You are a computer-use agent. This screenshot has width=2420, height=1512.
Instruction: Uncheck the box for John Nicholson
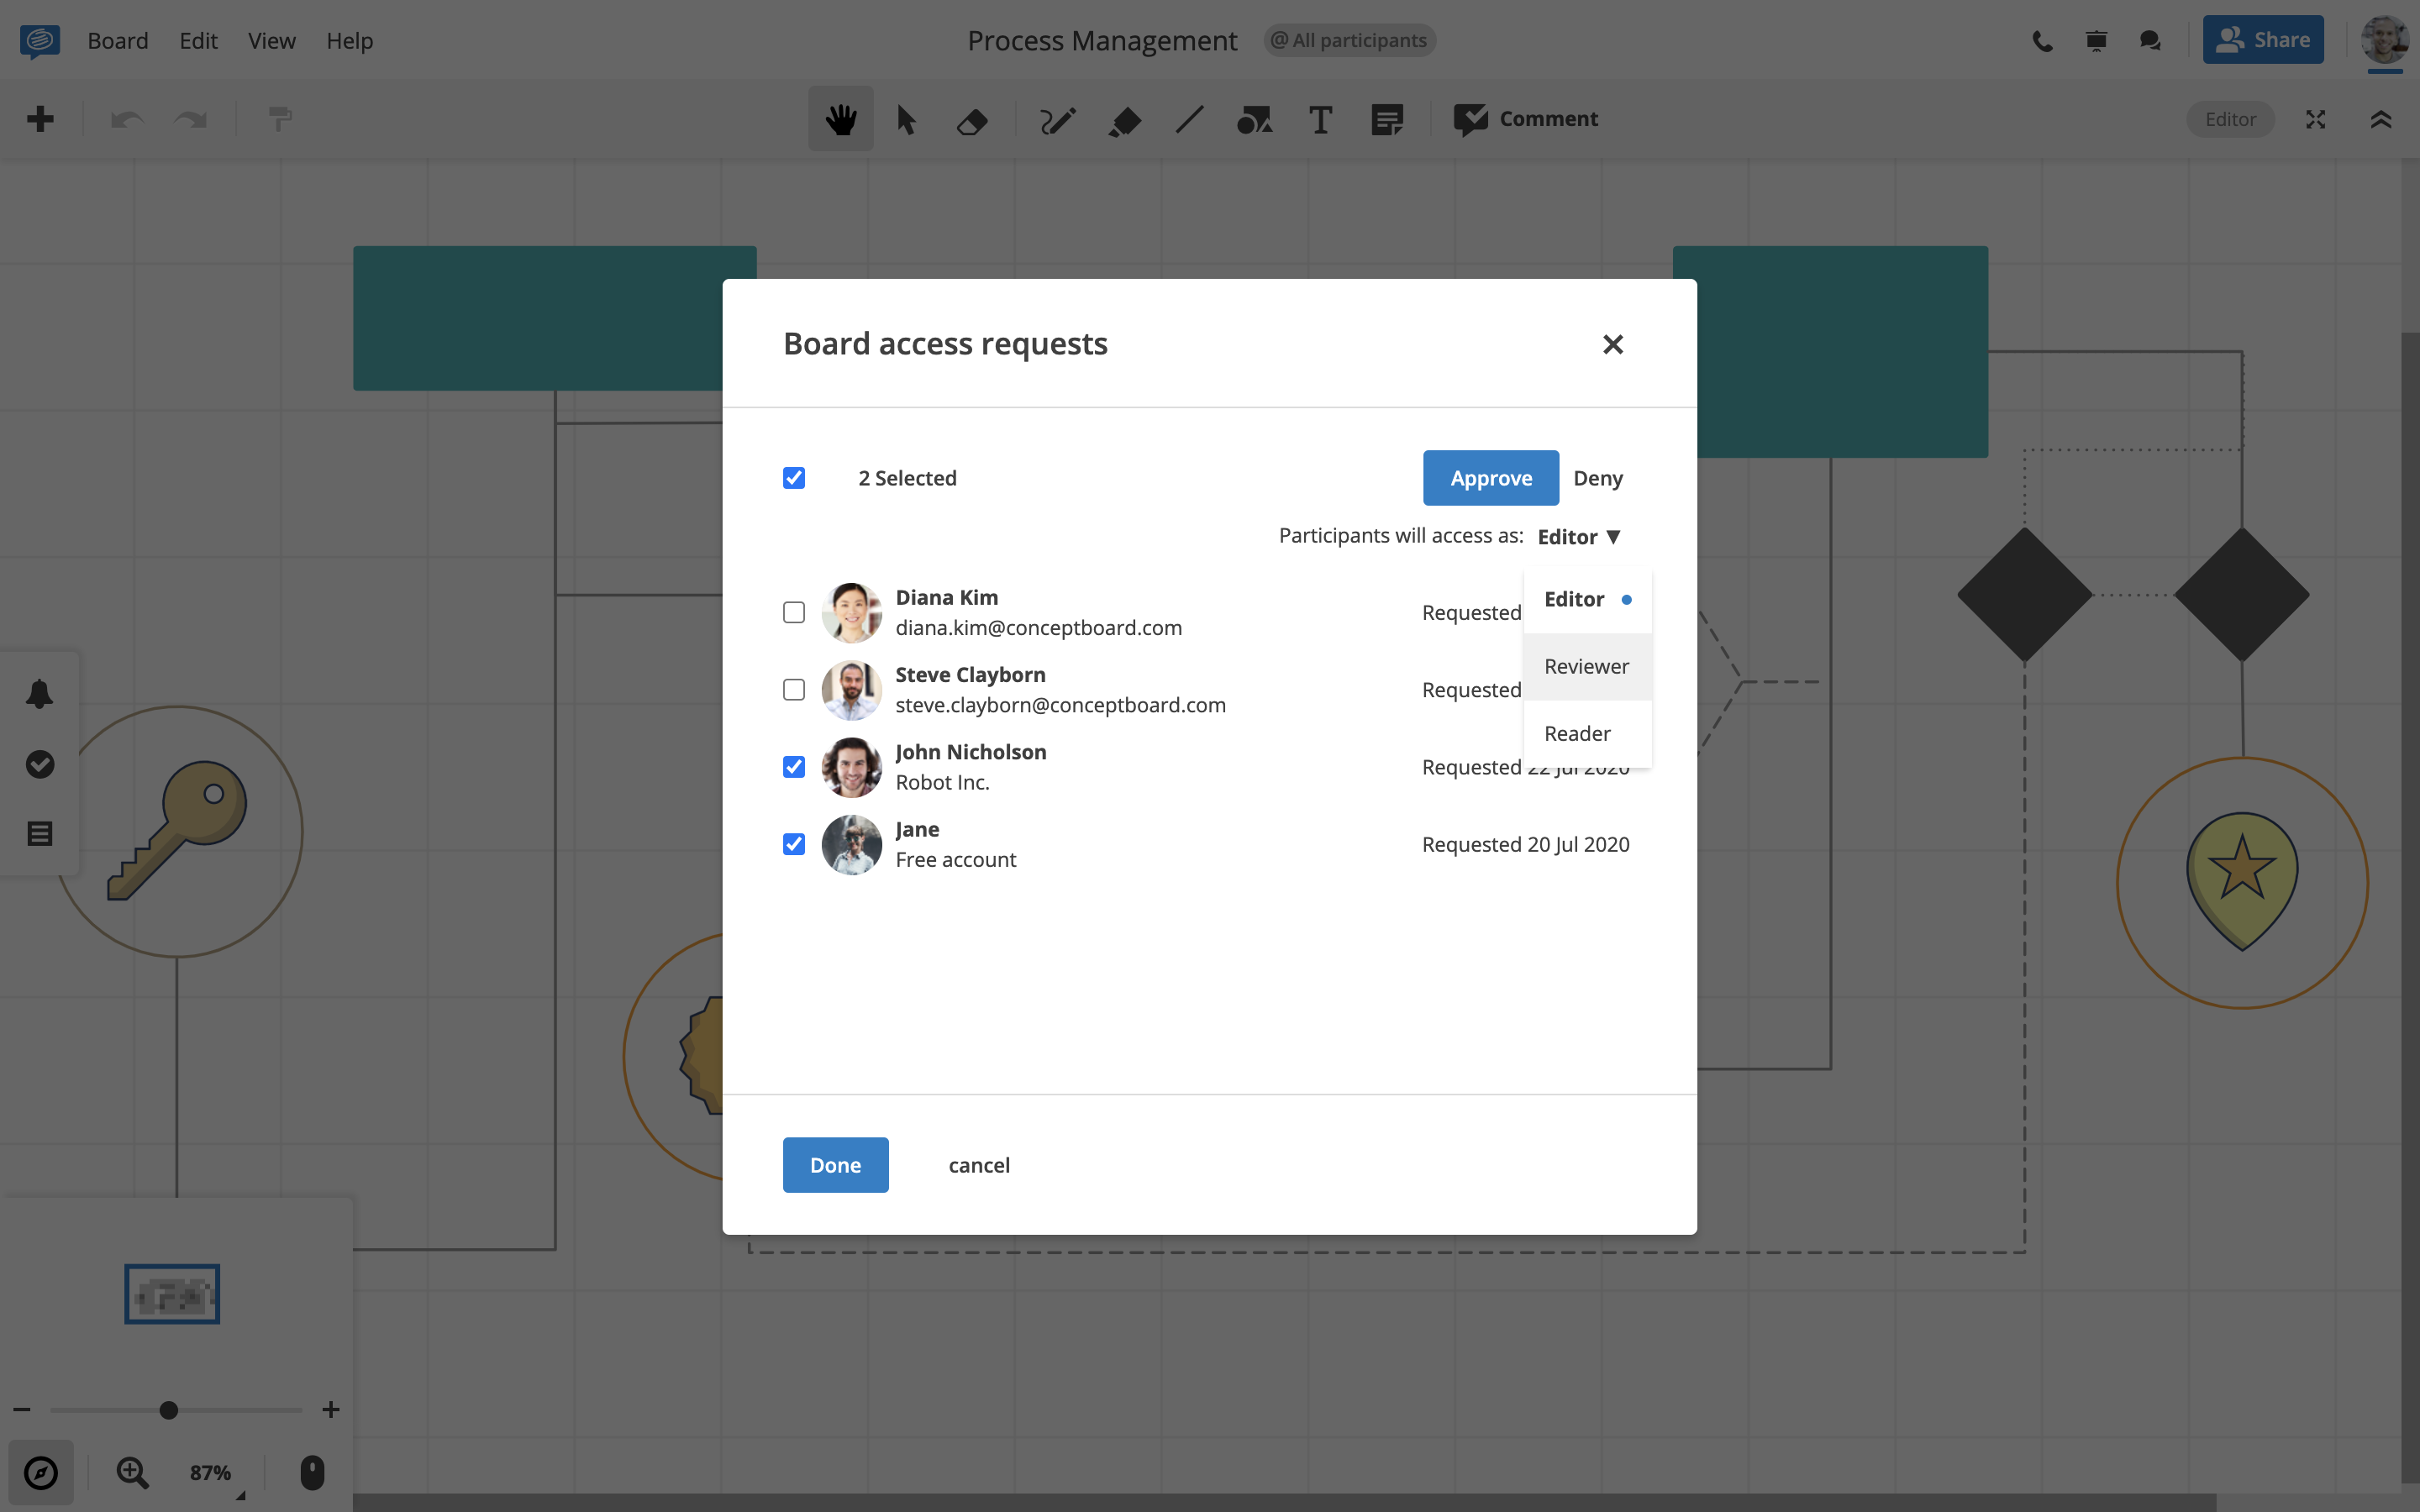click(x=794, y=767)
